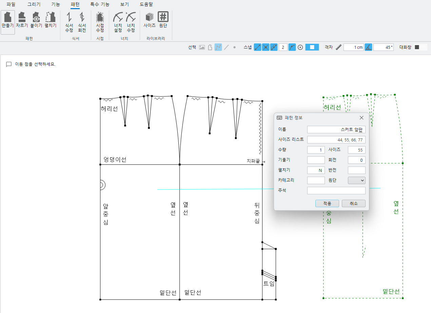Open the 보기 tab
Image resolution: width=431 pixels, height=313 pixels.
(124, 4)
